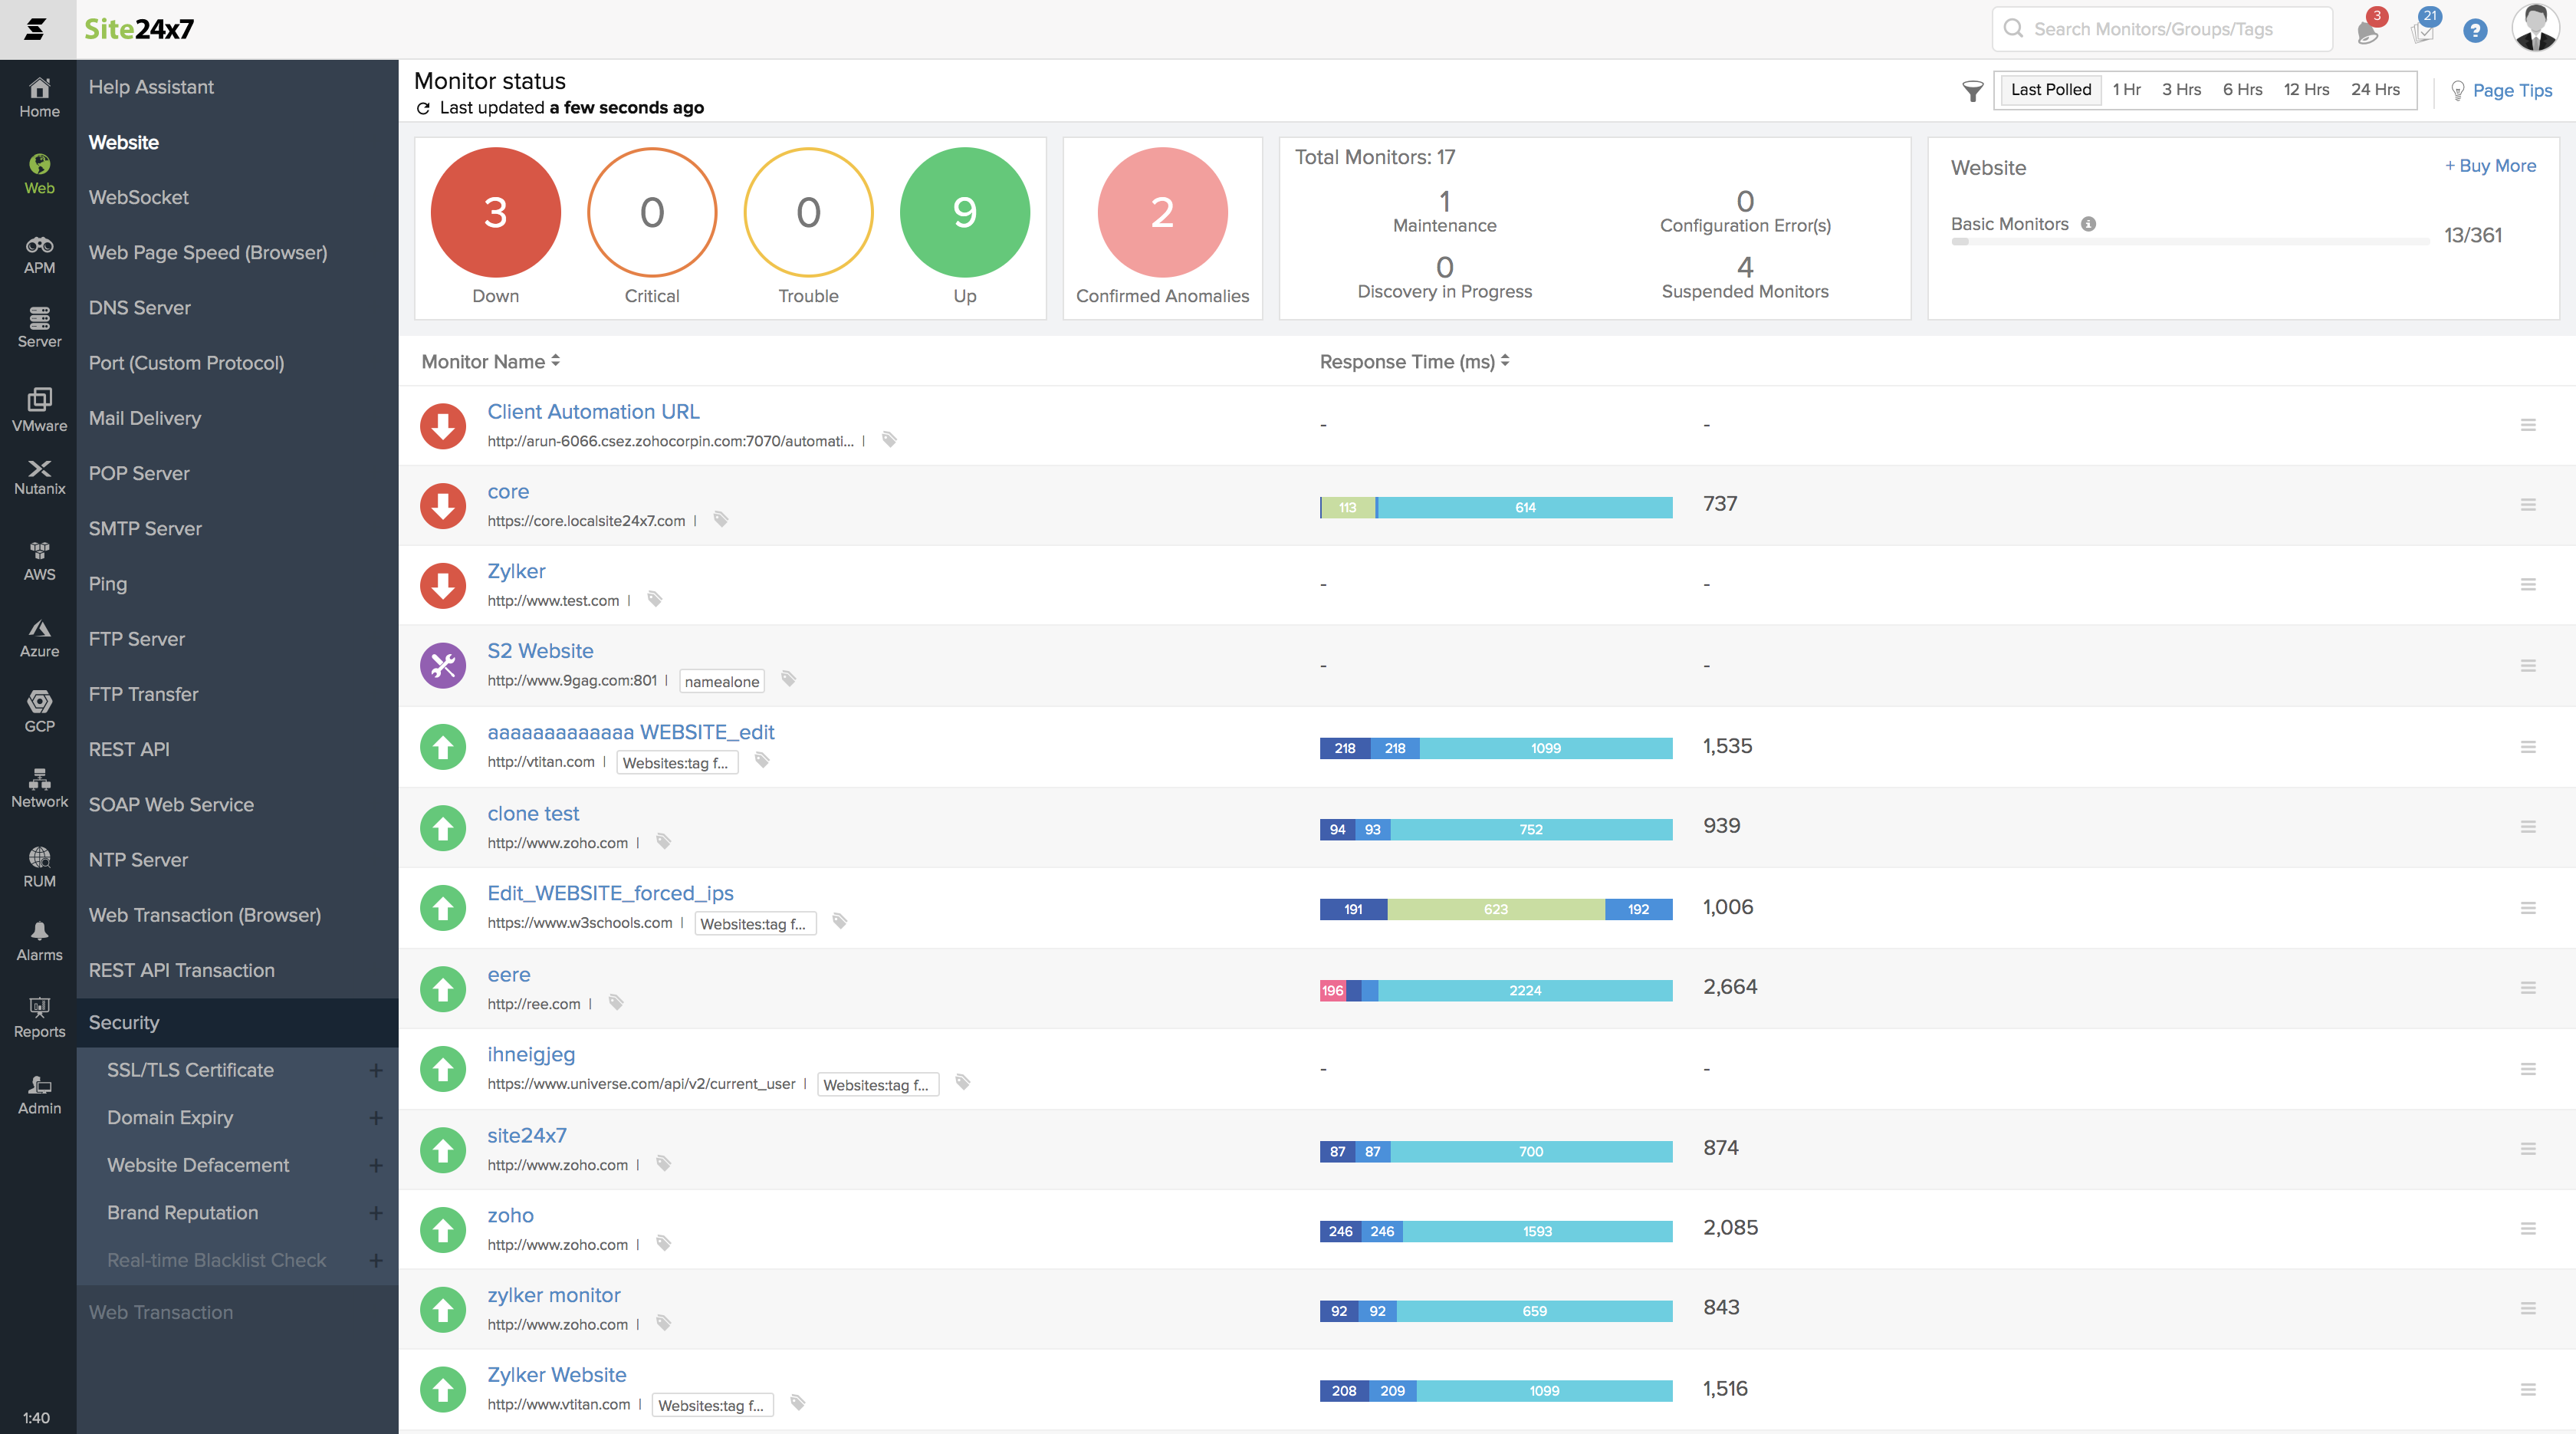Expand SSL/TLS Certificate plus button
Screen dimensions: 2576x1434
tap(376, 1070)
